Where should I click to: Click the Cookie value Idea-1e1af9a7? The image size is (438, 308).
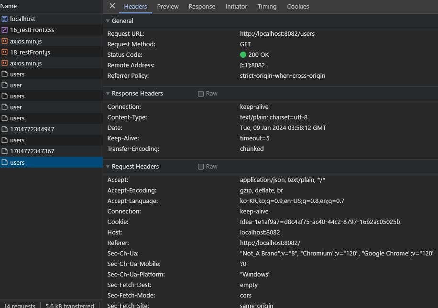coord(320,222)
